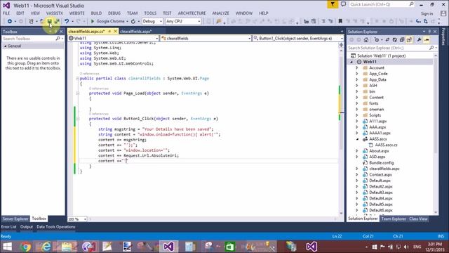This screenshot has height=253, width=449.
Task: Click the search magnifier in Search Toolbox
Action: point(58,39)
